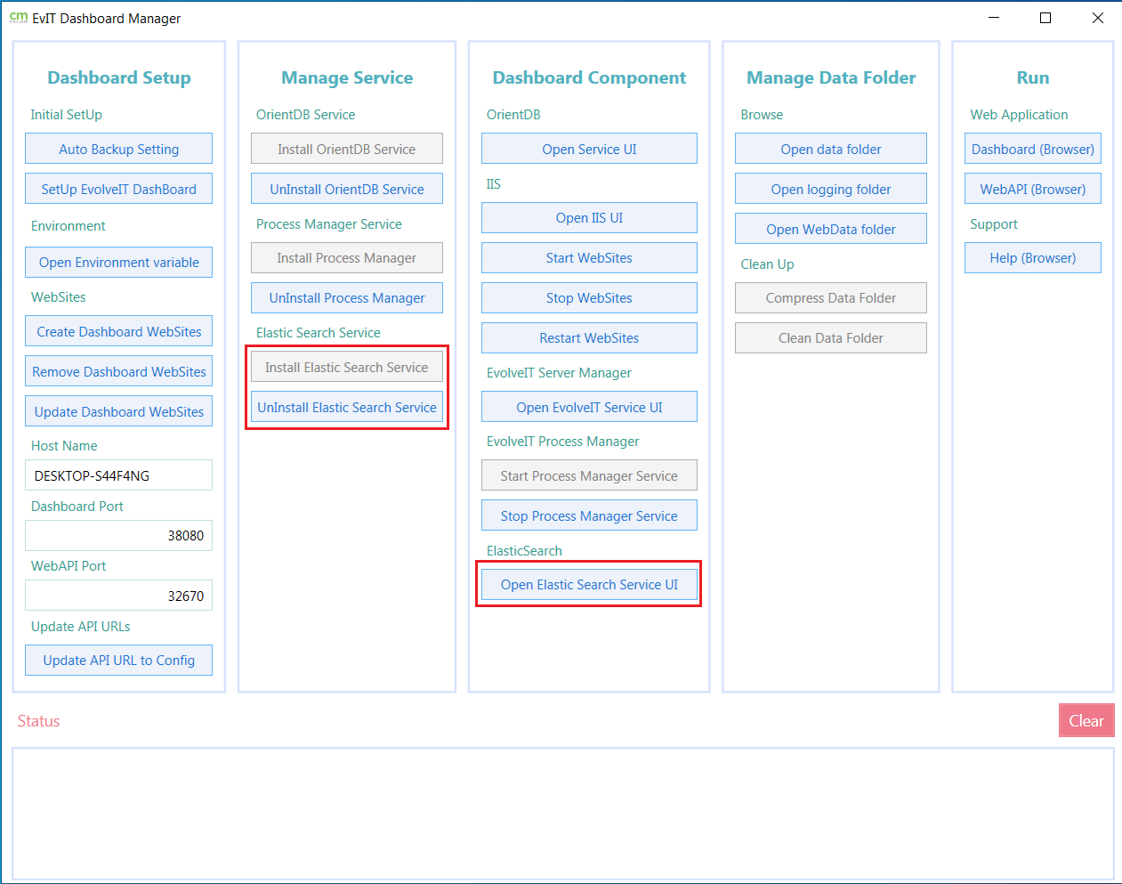Launch WebAPI in browser
The width and height of the screenshot is (1122, 884).
point(1032,189)
